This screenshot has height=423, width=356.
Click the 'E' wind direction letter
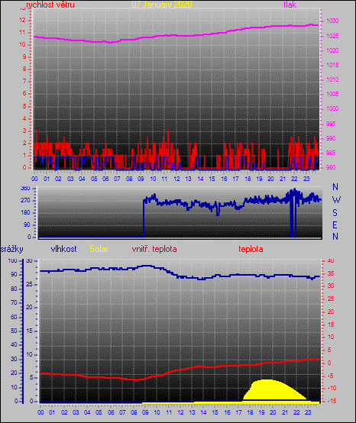coord(335,224)
